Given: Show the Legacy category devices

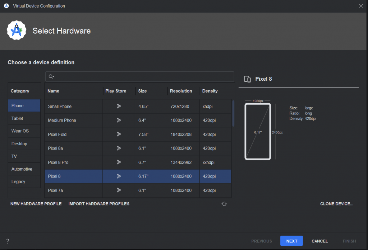Looking at the screenshot, I should (24, 181).
